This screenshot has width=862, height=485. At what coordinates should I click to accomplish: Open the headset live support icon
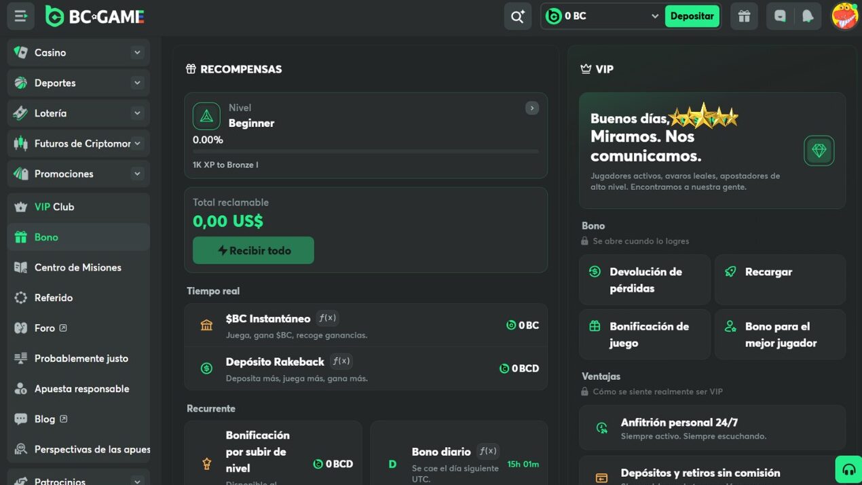pos(848,469)
